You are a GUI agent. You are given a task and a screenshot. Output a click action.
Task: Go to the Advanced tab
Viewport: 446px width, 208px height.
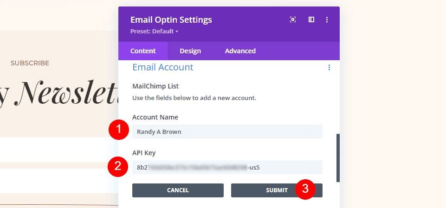(x=240, y=51)
